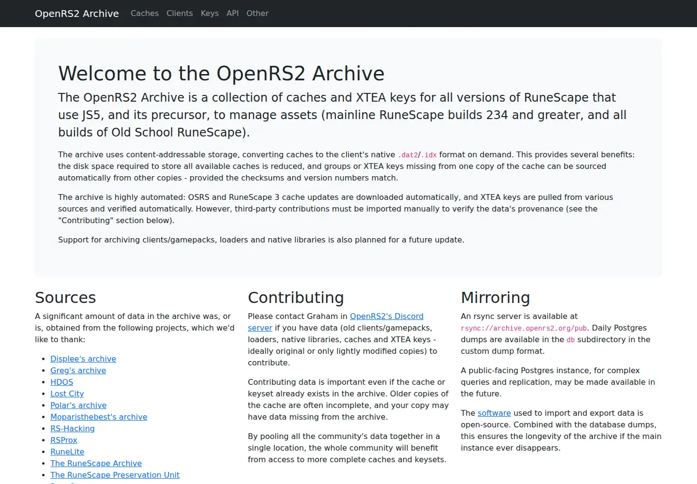Viewport: 697px width, 484px height.
Task: Open the OpenRS2 Archive home brand link
Action: [76, 14]
